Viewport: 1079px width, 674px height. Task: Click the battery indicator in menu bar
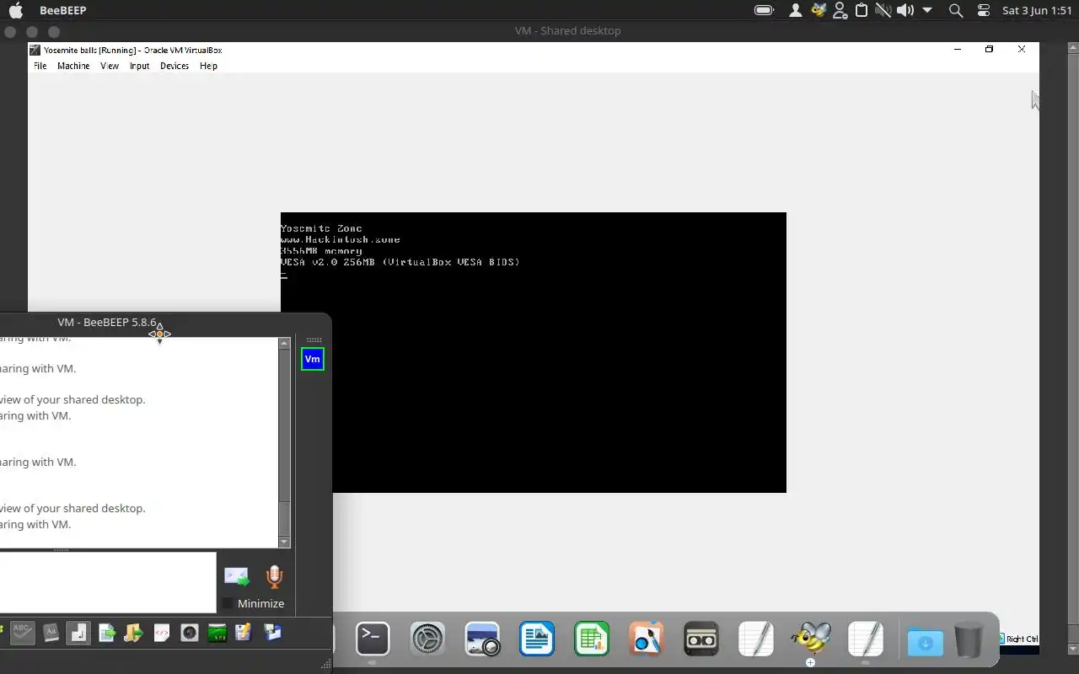tap(765, 10)
